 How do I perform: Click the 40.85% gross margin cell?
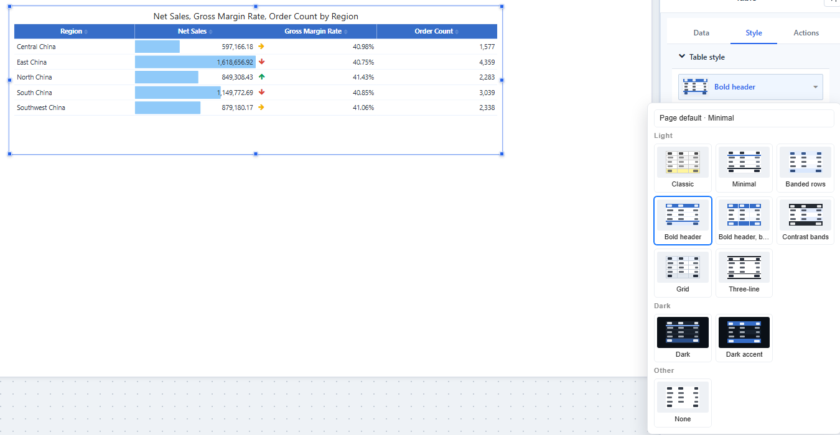pyautogui.click(x=363, y=93)
